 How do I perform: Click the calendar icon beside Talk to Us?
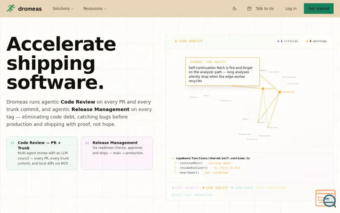tap(249, 9)
